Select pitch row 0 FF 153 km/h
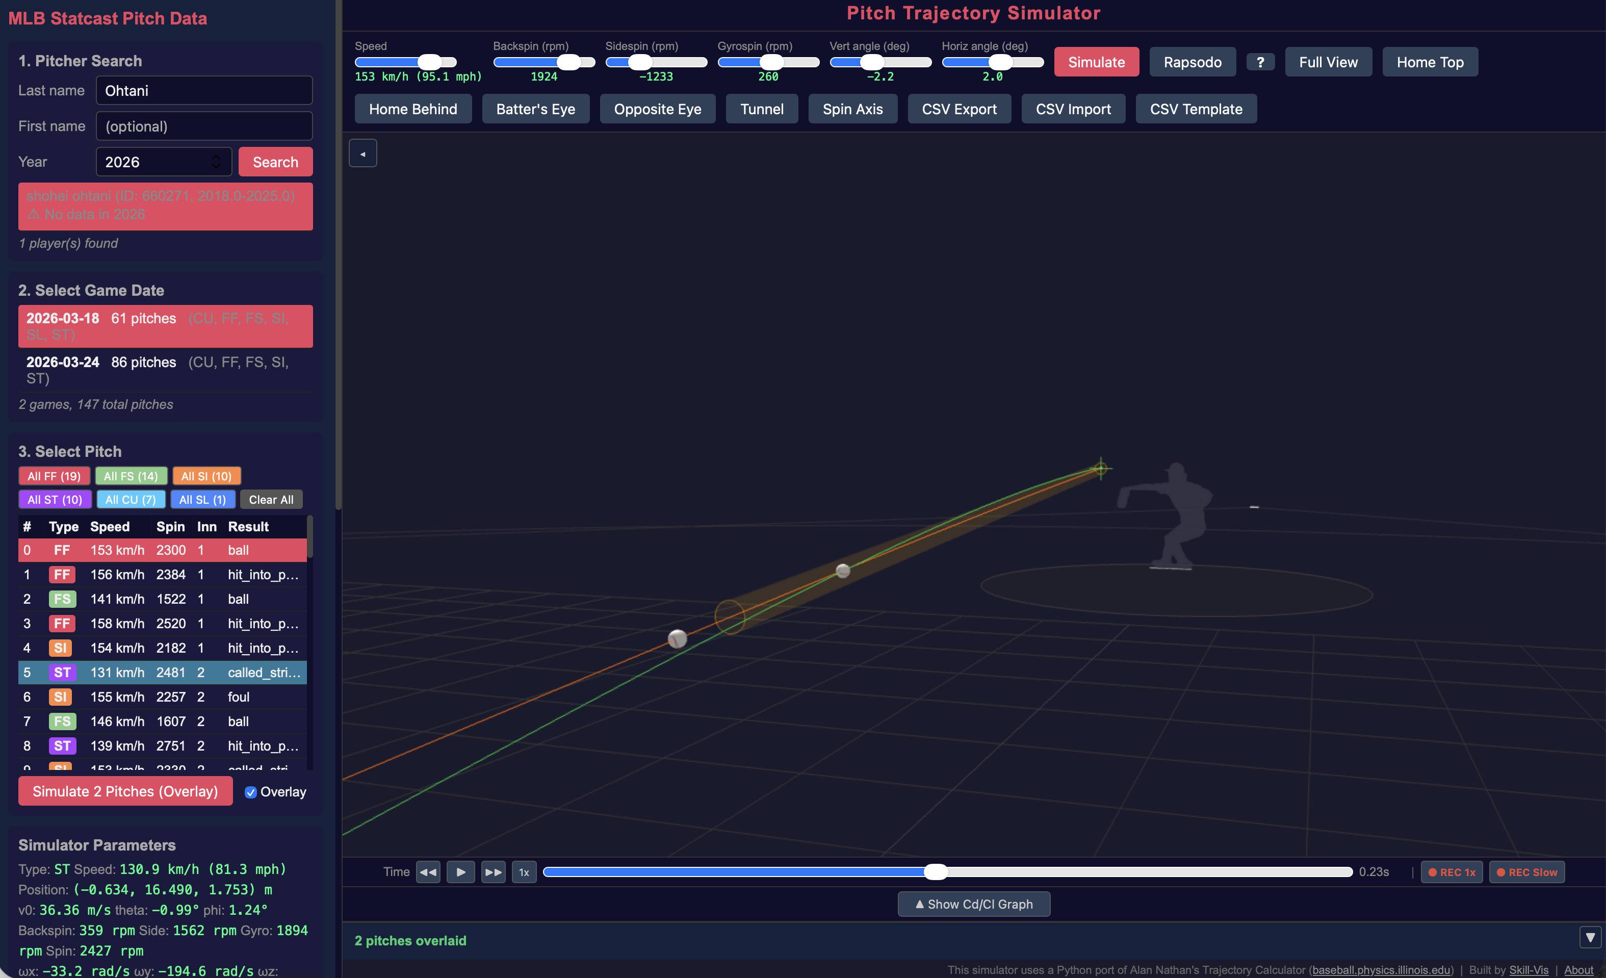 [x=162, y=550]
